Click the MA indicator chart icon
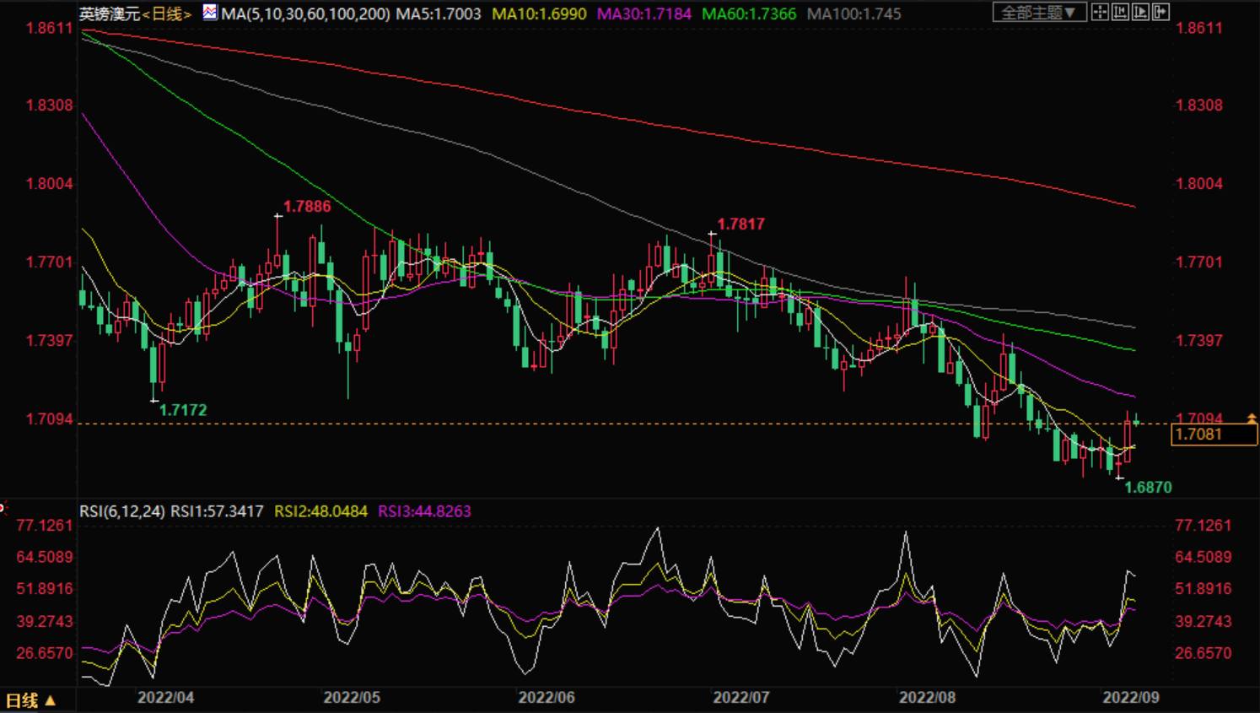Image resolution: width=1260 pixels, height=713 pixels. coord(209,13)
